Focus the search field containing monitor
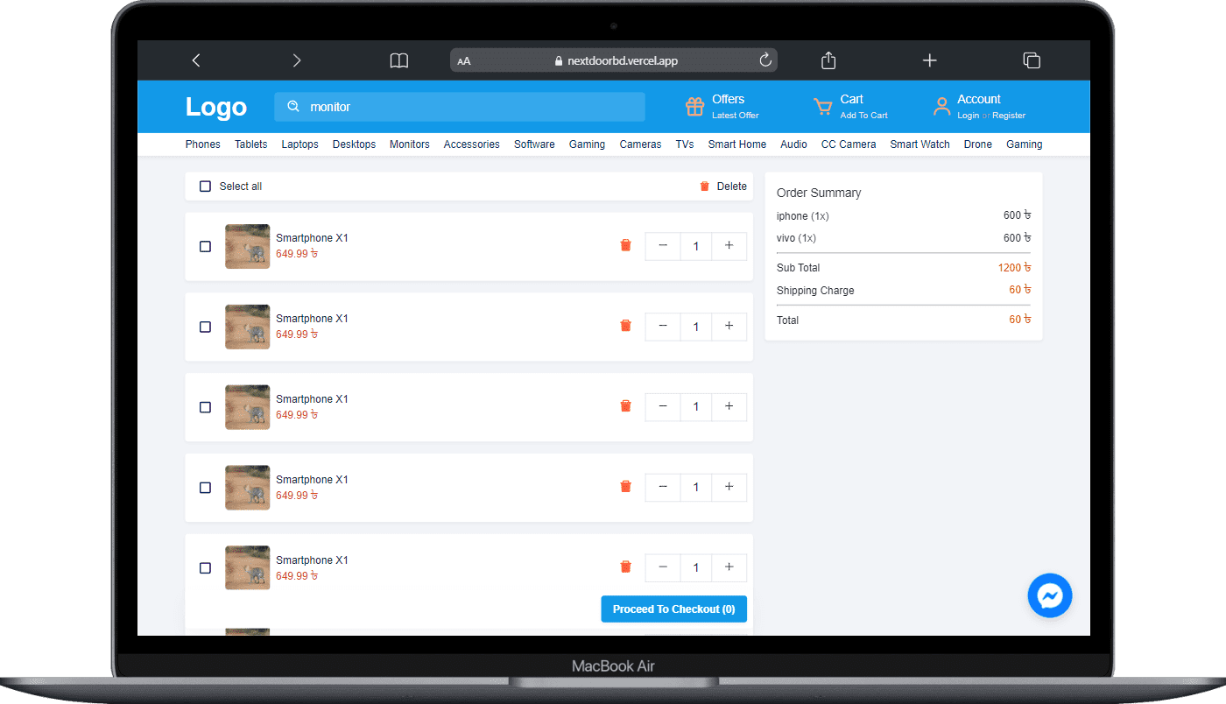Viewport: 1226px width, 704px height. 460,107
